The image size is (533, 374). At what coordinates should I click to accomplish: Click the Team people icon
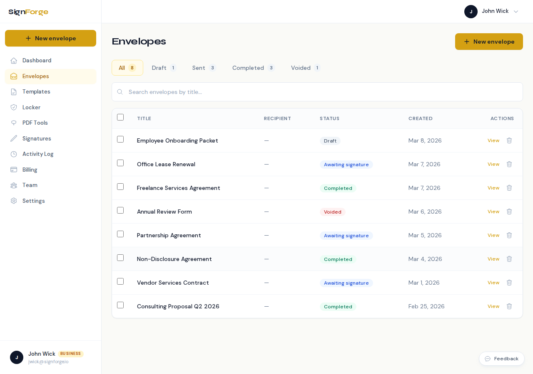point(14,185)
